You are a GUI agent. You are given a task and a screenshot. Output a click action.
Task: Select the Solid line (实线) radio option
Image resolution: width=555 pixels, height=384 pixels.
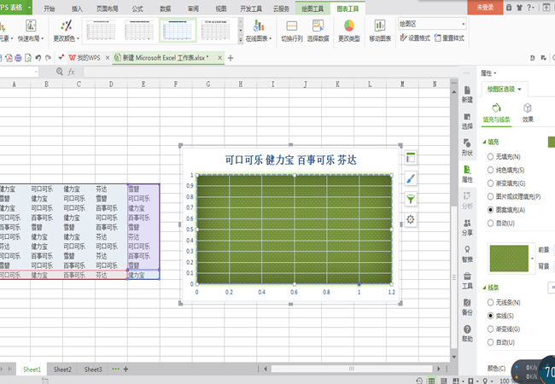pyautogui.click(x=490, y=316)
